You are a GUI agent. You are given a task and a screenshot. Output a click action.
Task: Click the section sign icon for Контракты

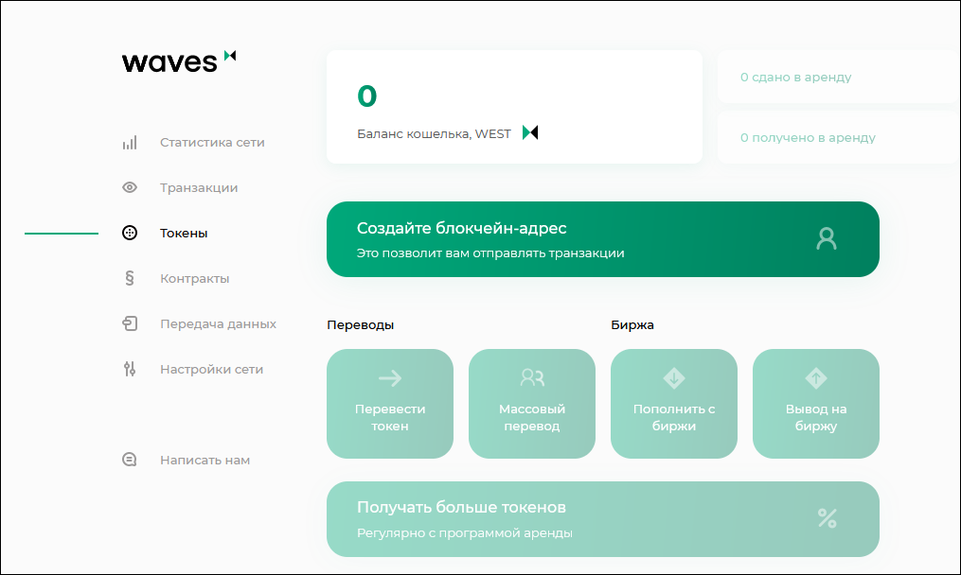(130, 278)
